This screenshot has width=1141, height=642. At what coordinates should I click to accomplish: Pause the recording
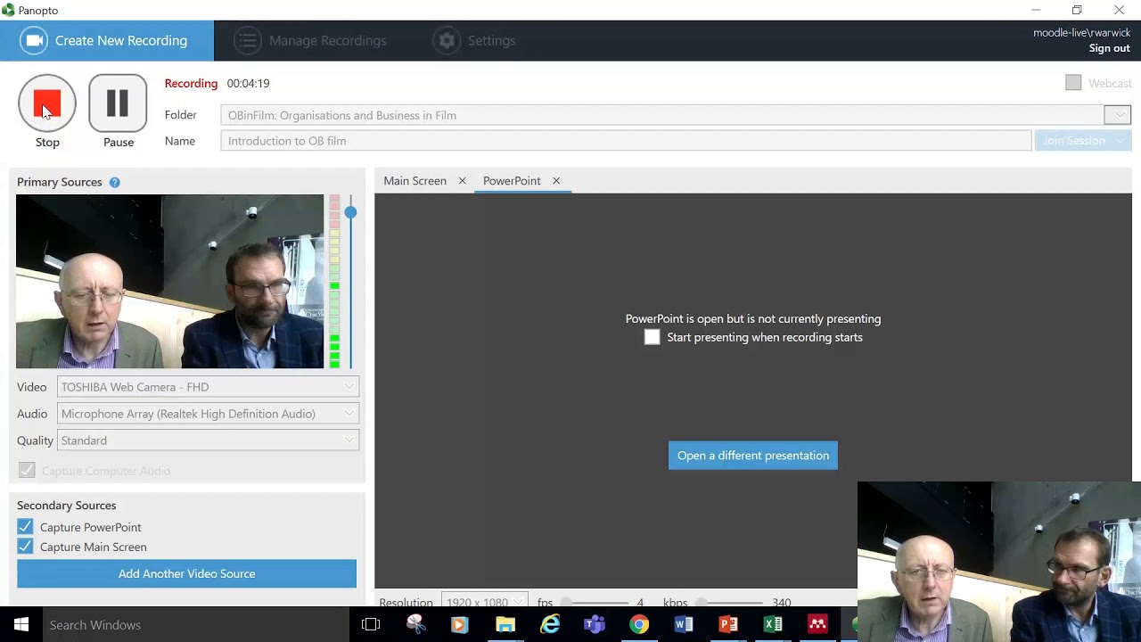(x=118, y=103)
